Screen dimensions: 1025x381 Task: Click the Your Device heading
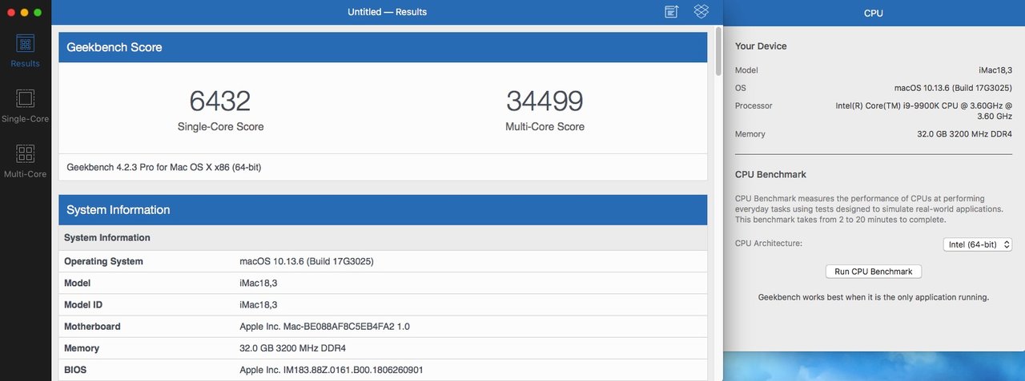pyautogui.click(x=761, y=46)
